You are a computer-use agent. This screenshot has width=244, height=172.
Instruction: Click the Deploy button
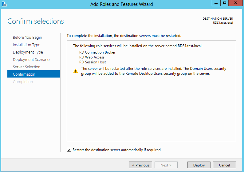[x=199, y=165]
